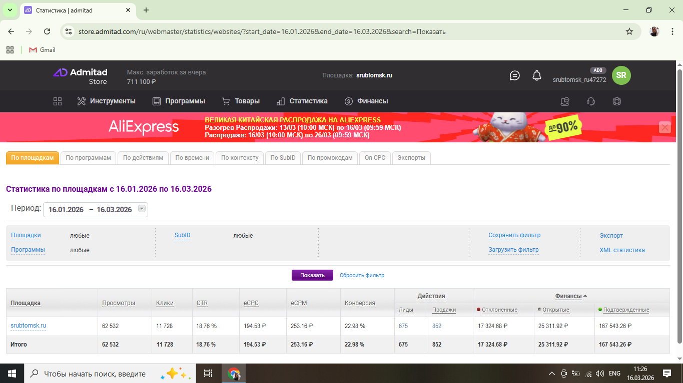
Task: Switch to the По SubID tab
Action: [x=283, y=158]
